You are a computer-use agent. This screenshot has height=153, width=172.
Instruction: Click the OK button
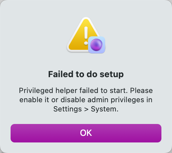pyautogui.click(x=86, y=133)
